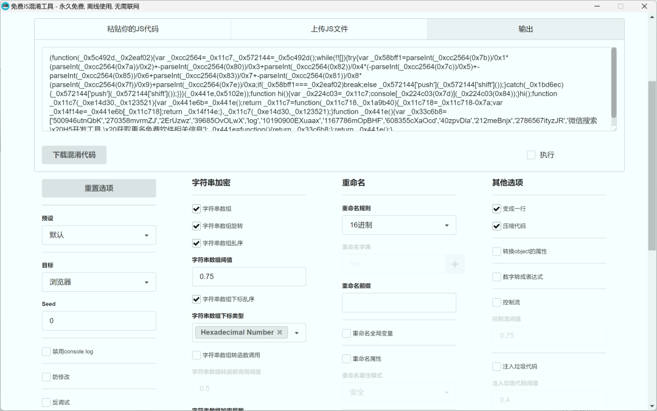Click the Seed input field
Screen dimensions: 657x411
click(x=99, y=320)
